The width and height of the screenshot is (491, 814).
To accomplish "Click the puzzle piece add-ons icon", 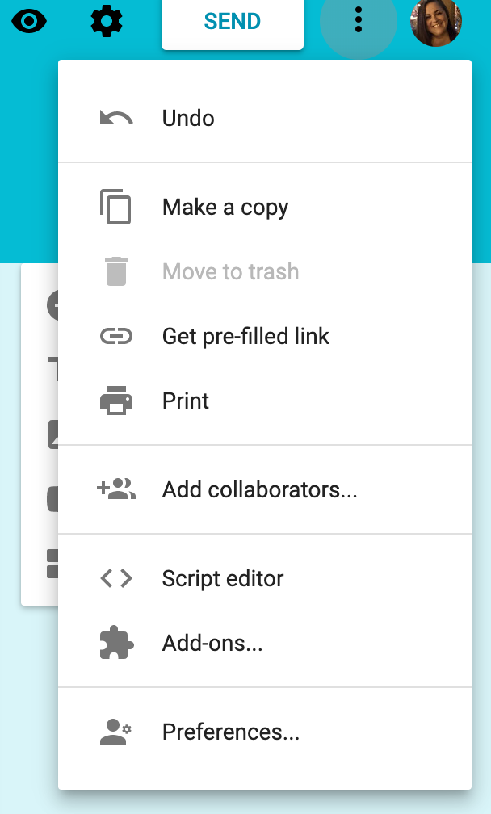I will click(x=116, y=643).
